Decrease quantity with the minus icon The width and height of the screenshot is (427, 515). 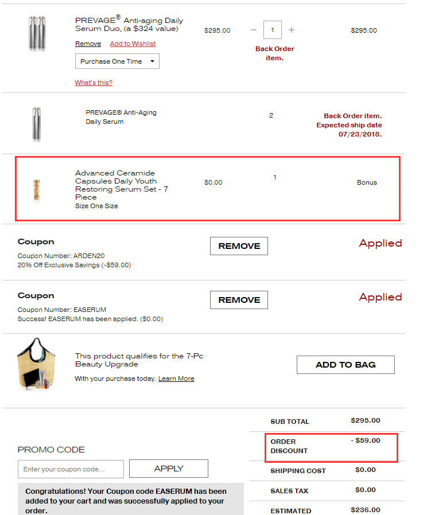[254, 30]
